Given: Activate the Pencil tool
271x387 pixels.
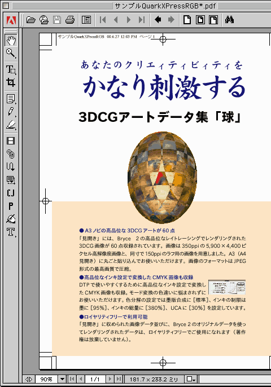Looking at the screenshot, I should coord(11,112).
